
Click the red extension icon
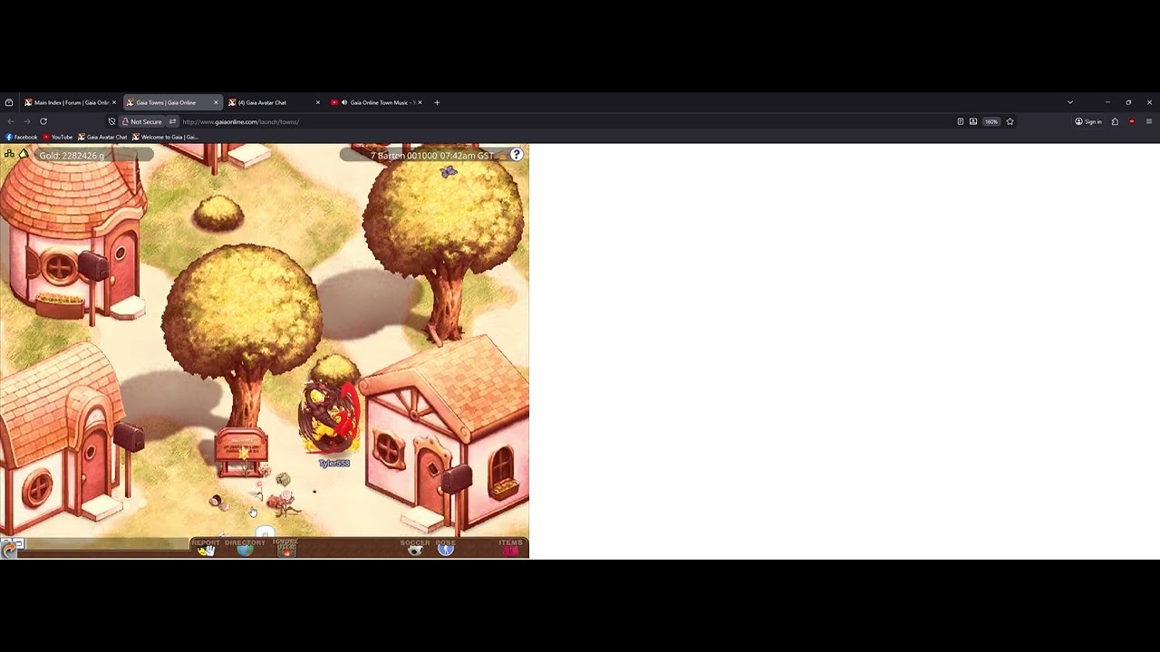pyautogui.click(x=1132, y=121)
